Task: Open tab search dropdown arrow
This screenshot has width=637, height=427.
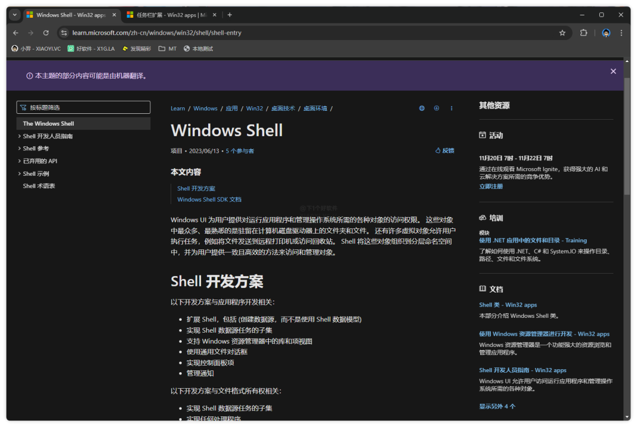Action: point(15,15)
